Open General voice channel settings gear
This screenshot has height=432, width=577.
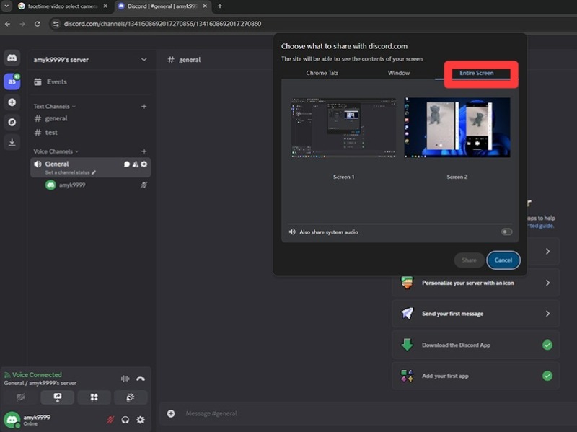[144, 164]
